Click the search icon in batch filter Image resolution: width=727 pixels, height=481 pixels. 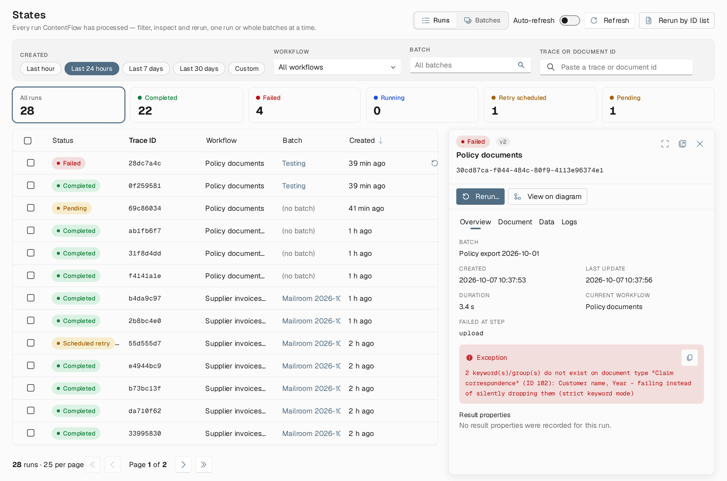pyautogui.click(x=521, y=65)
